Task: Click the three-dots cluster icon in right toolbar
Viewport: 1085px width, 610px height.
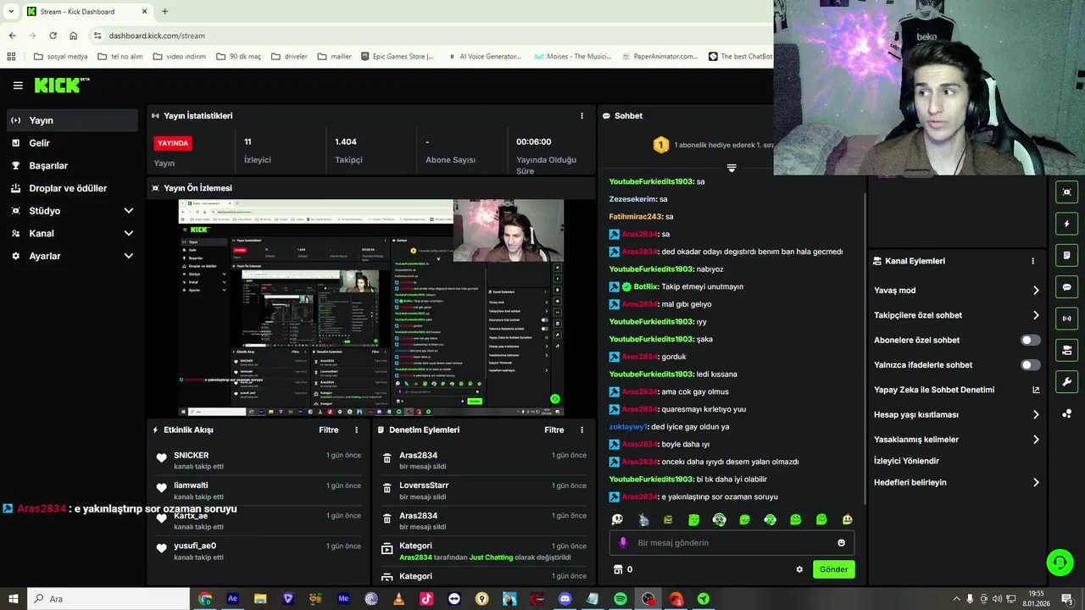Action: point(1066,413)
